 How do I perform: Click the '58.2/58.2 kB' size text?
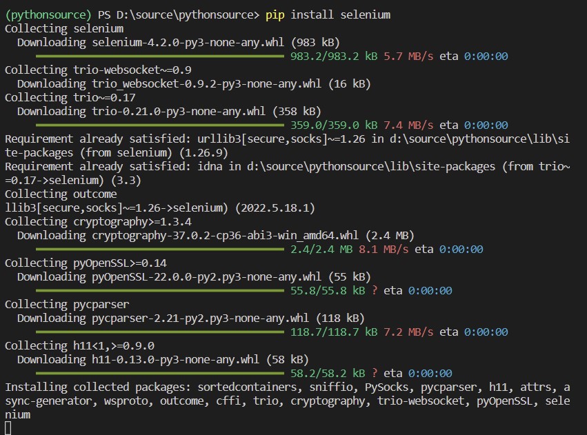point(328,373)
